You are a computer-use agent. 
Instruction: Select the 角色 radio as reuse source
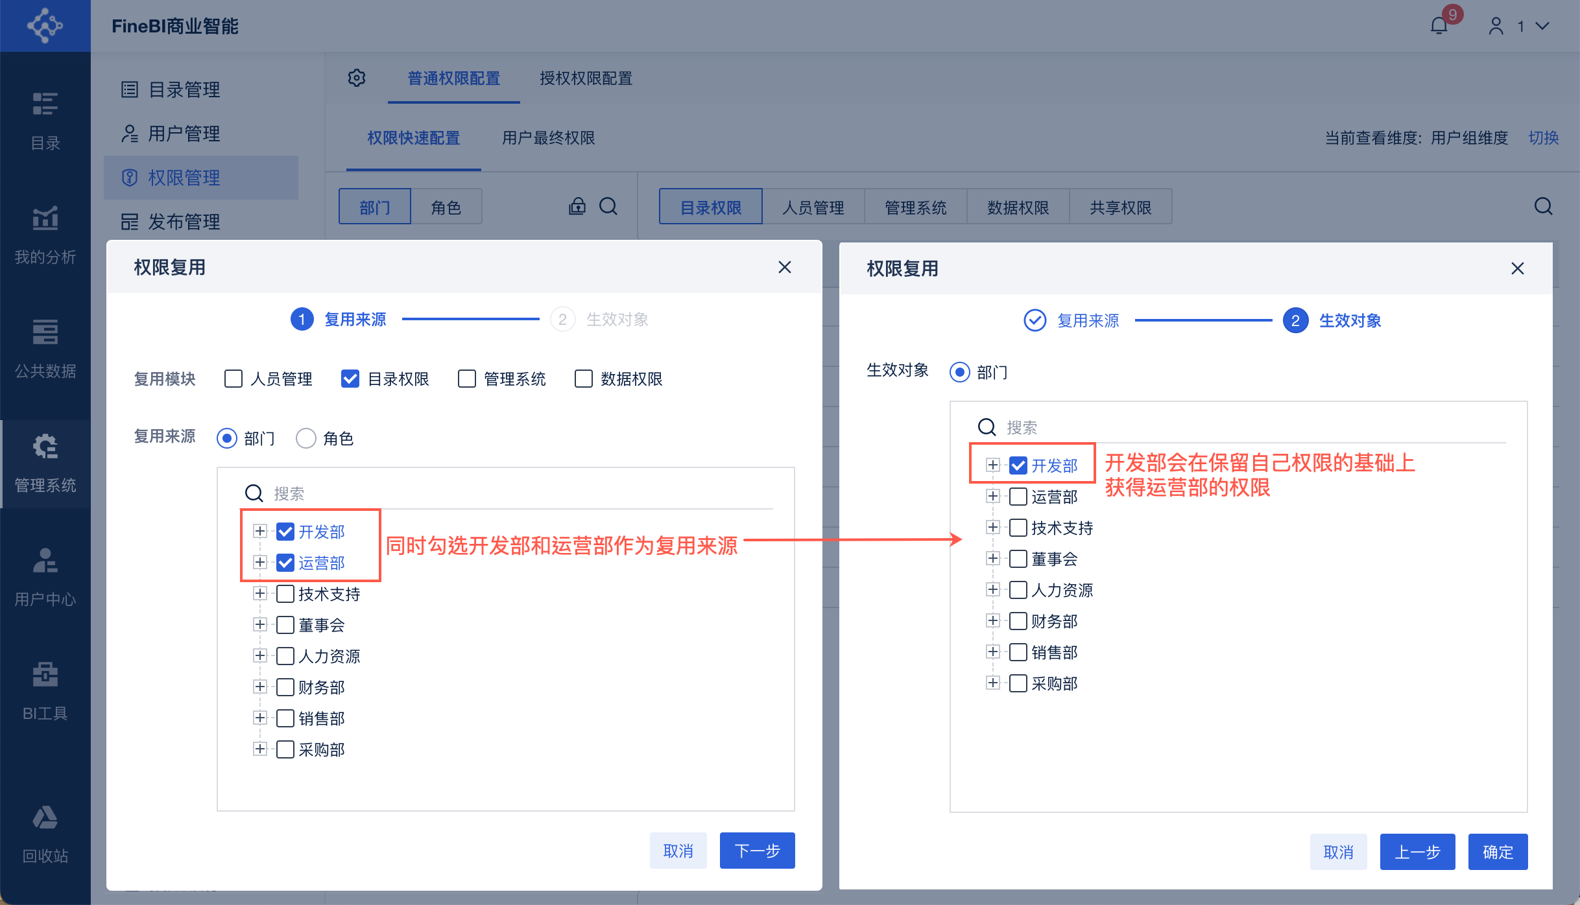pyautogui.click(x=306, y=438)
